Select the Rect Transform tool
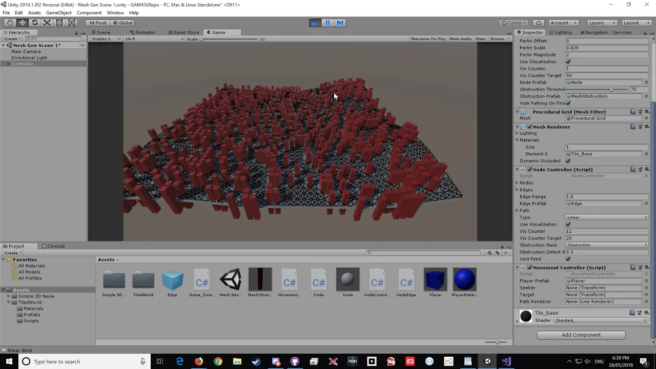Screen dimensions: 656x369 point(59,23)
